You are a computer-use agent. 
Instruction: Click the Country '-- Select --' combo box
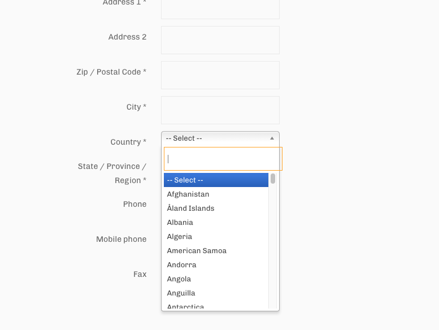pos(215,138)
